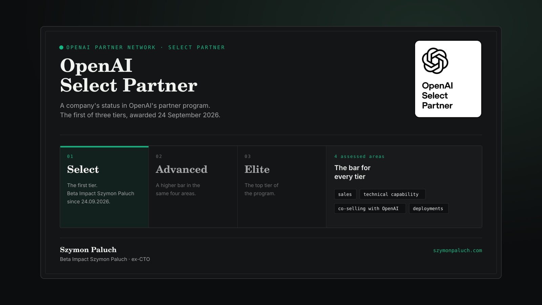Click "4 assessed areas" label

[359, 156]
